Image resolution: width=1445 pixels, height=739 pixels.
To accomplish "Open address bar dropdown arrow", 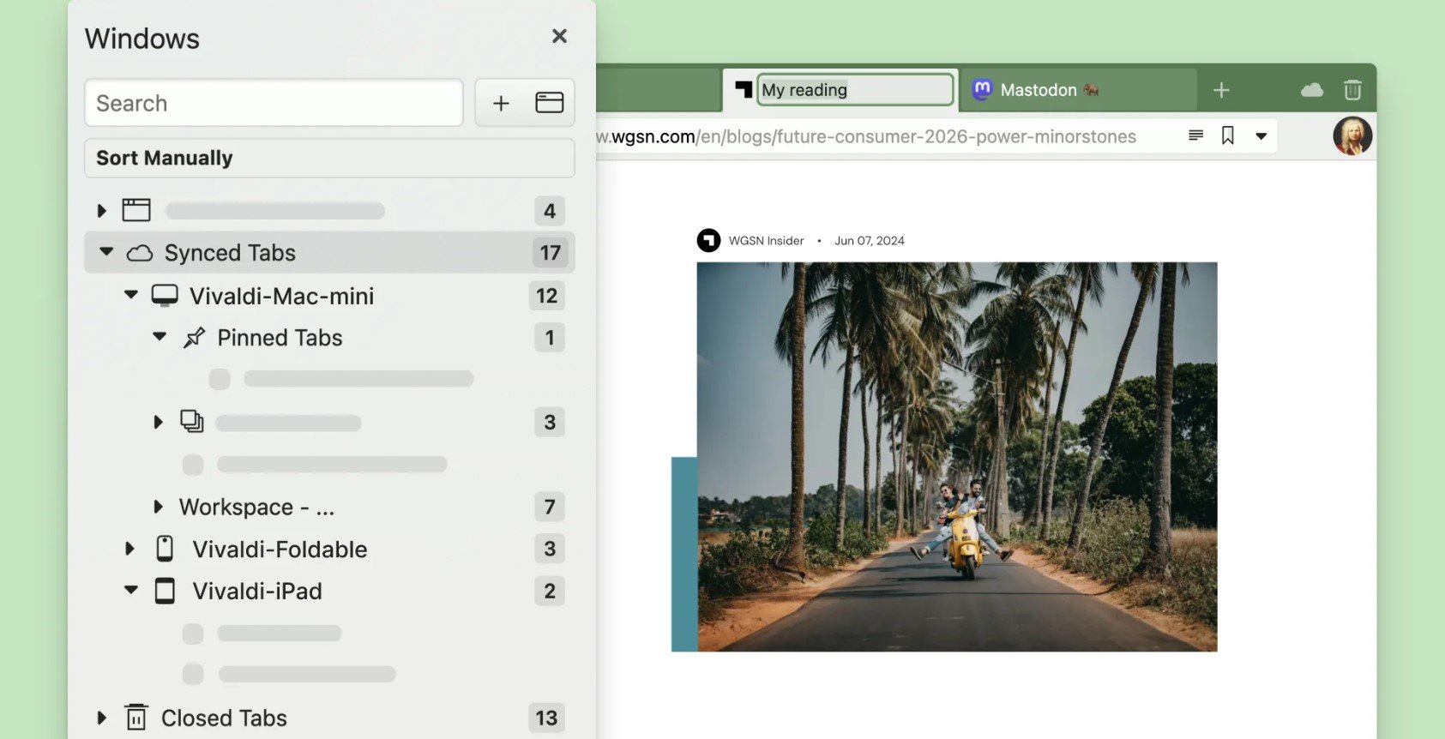I will point(1261,136).
